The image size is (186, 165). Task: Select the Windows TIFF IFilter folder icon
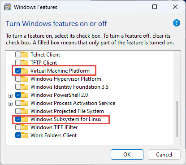tap(25, 127)
